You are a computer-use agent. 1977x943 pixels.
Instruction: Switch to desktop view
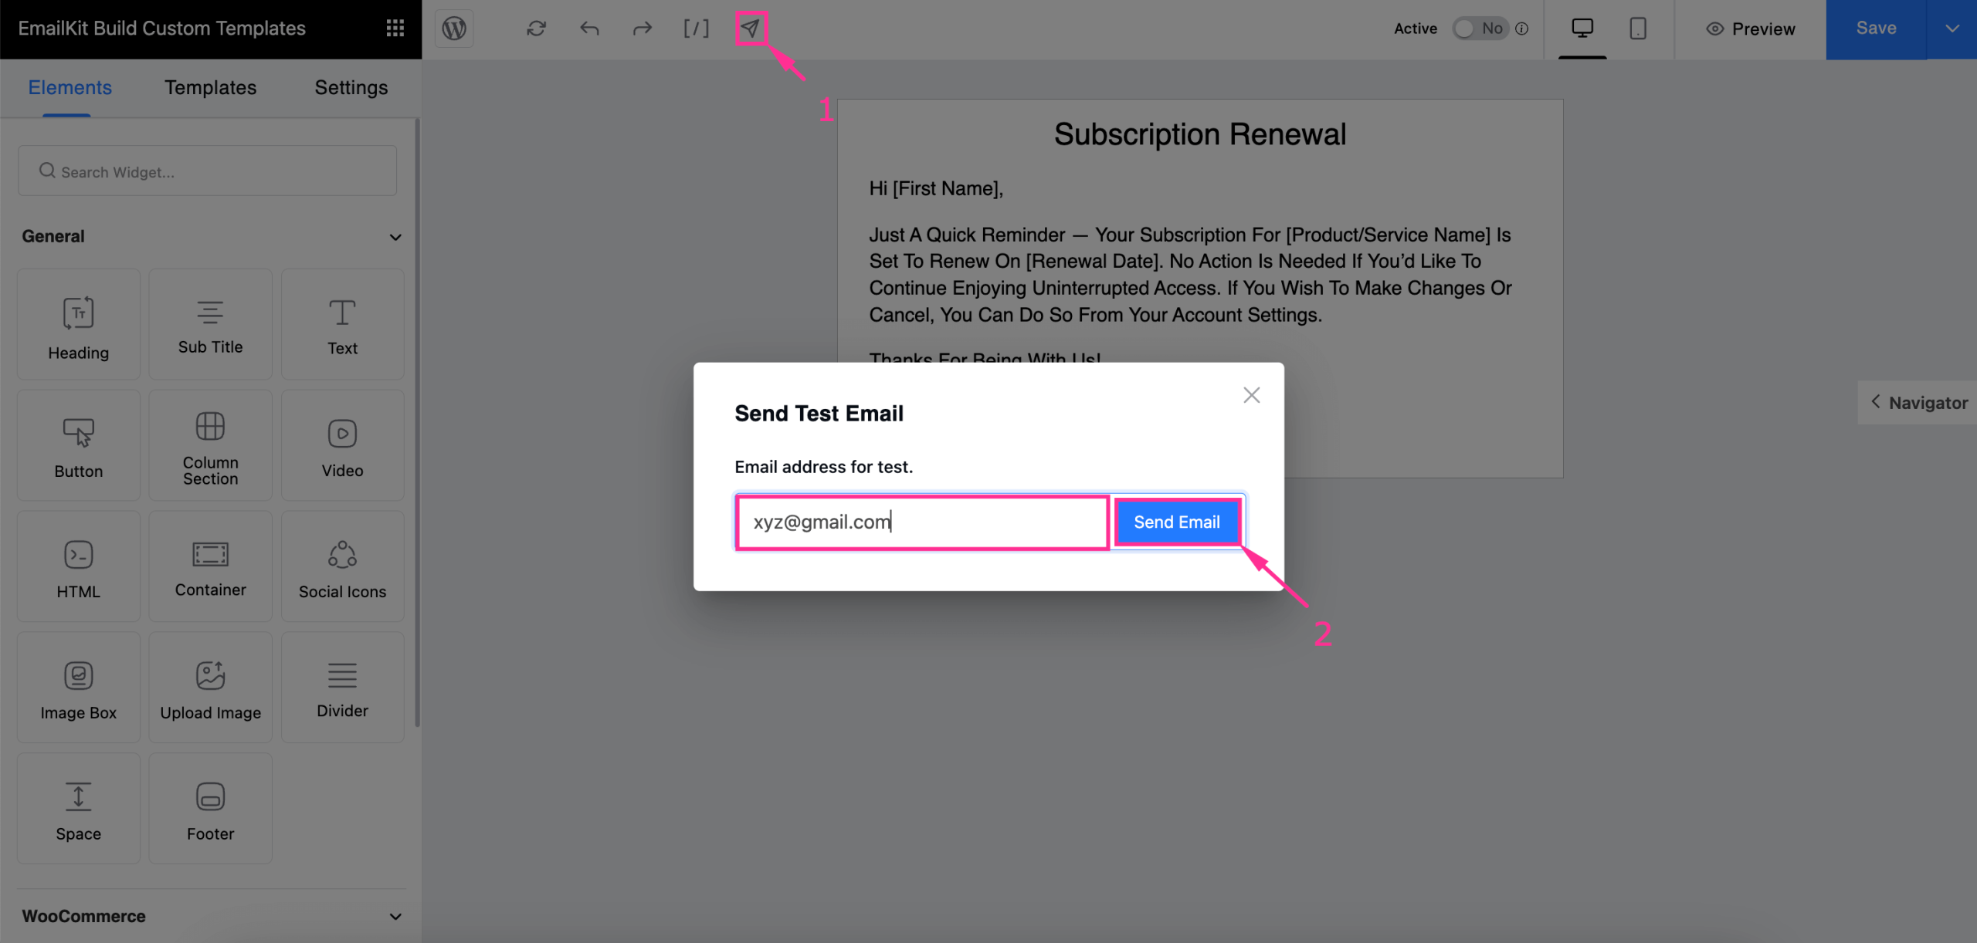click(x=1582, y=29)
